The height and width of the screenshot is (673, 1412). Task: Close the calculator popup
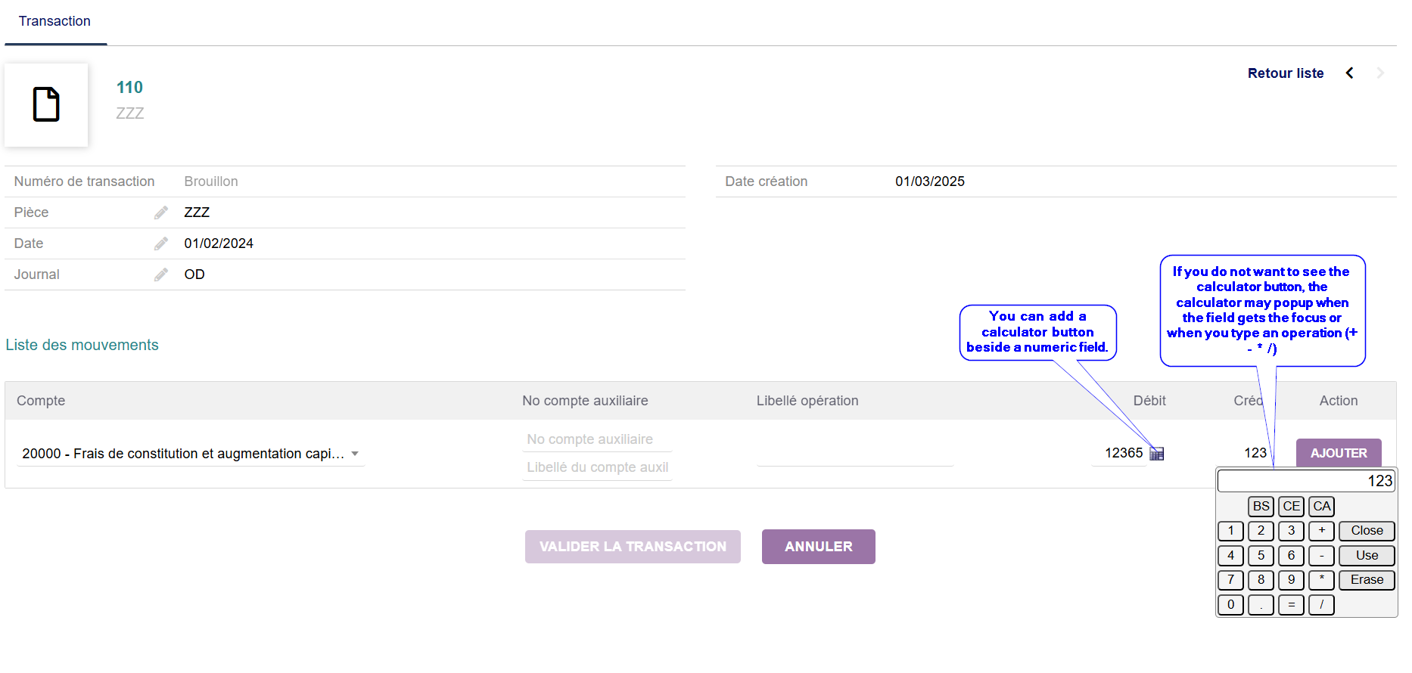pos(1366,531)
